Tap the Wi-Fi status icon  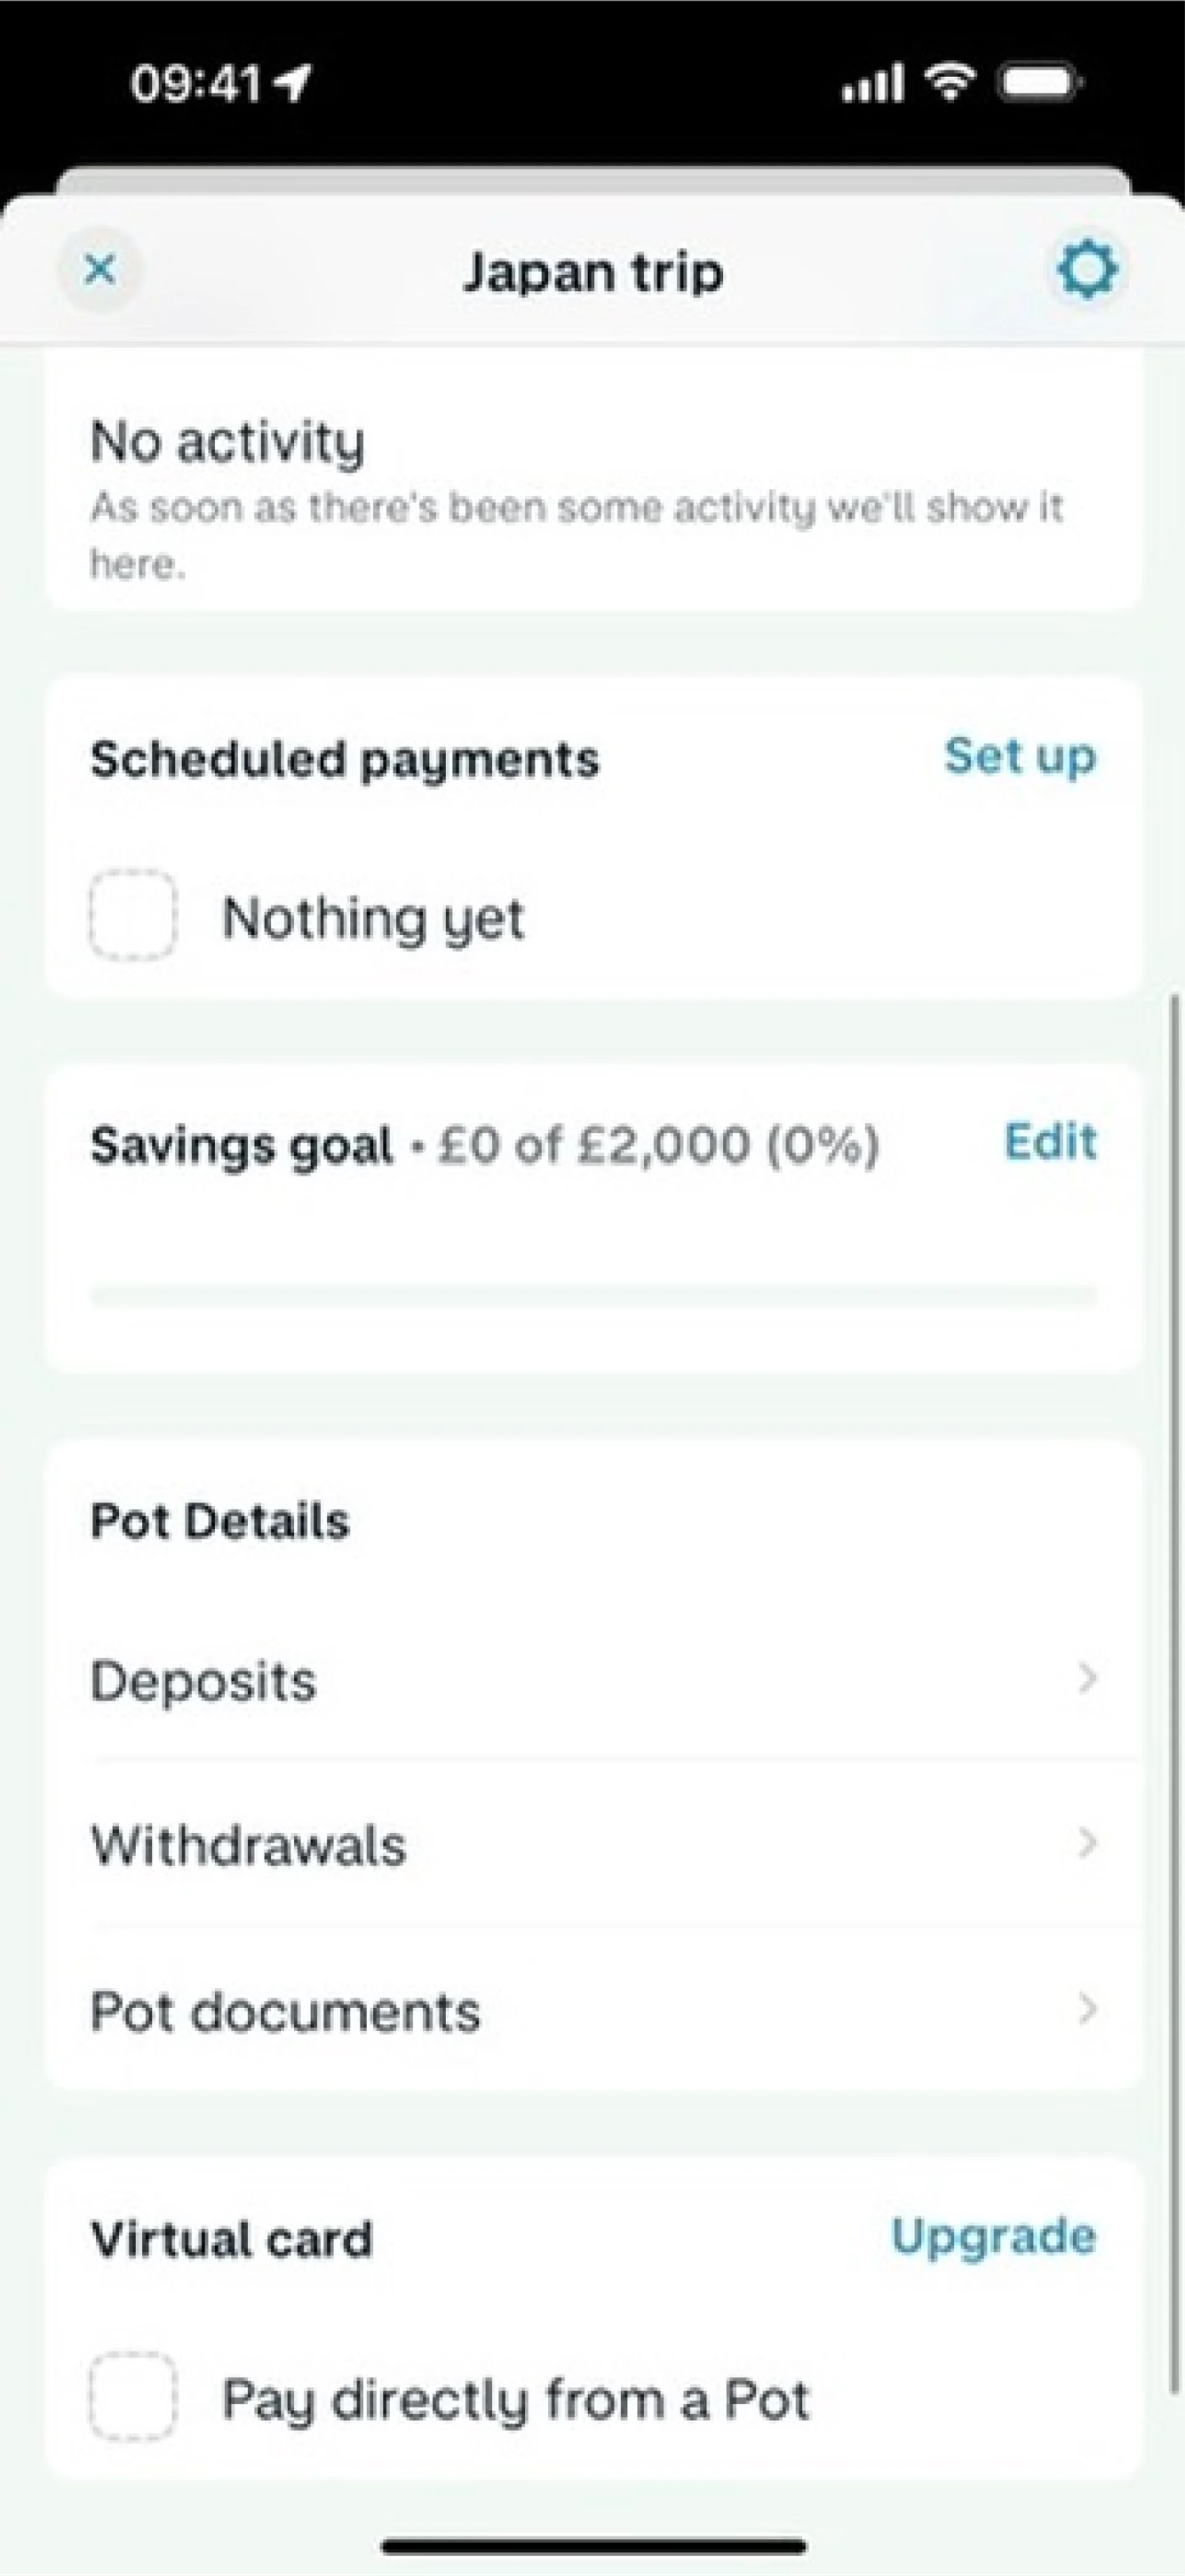click(950, 81)
